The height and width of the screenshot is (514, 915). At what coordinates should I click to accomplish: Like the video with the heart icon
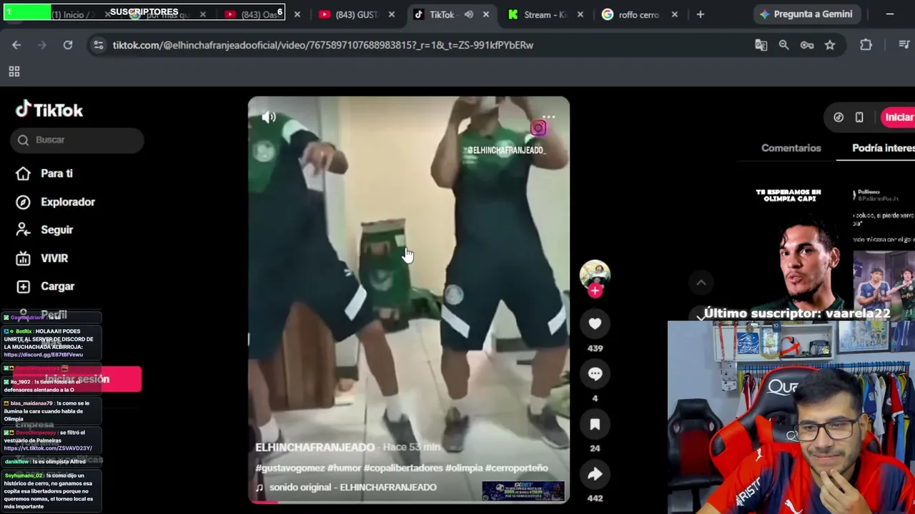595,323
